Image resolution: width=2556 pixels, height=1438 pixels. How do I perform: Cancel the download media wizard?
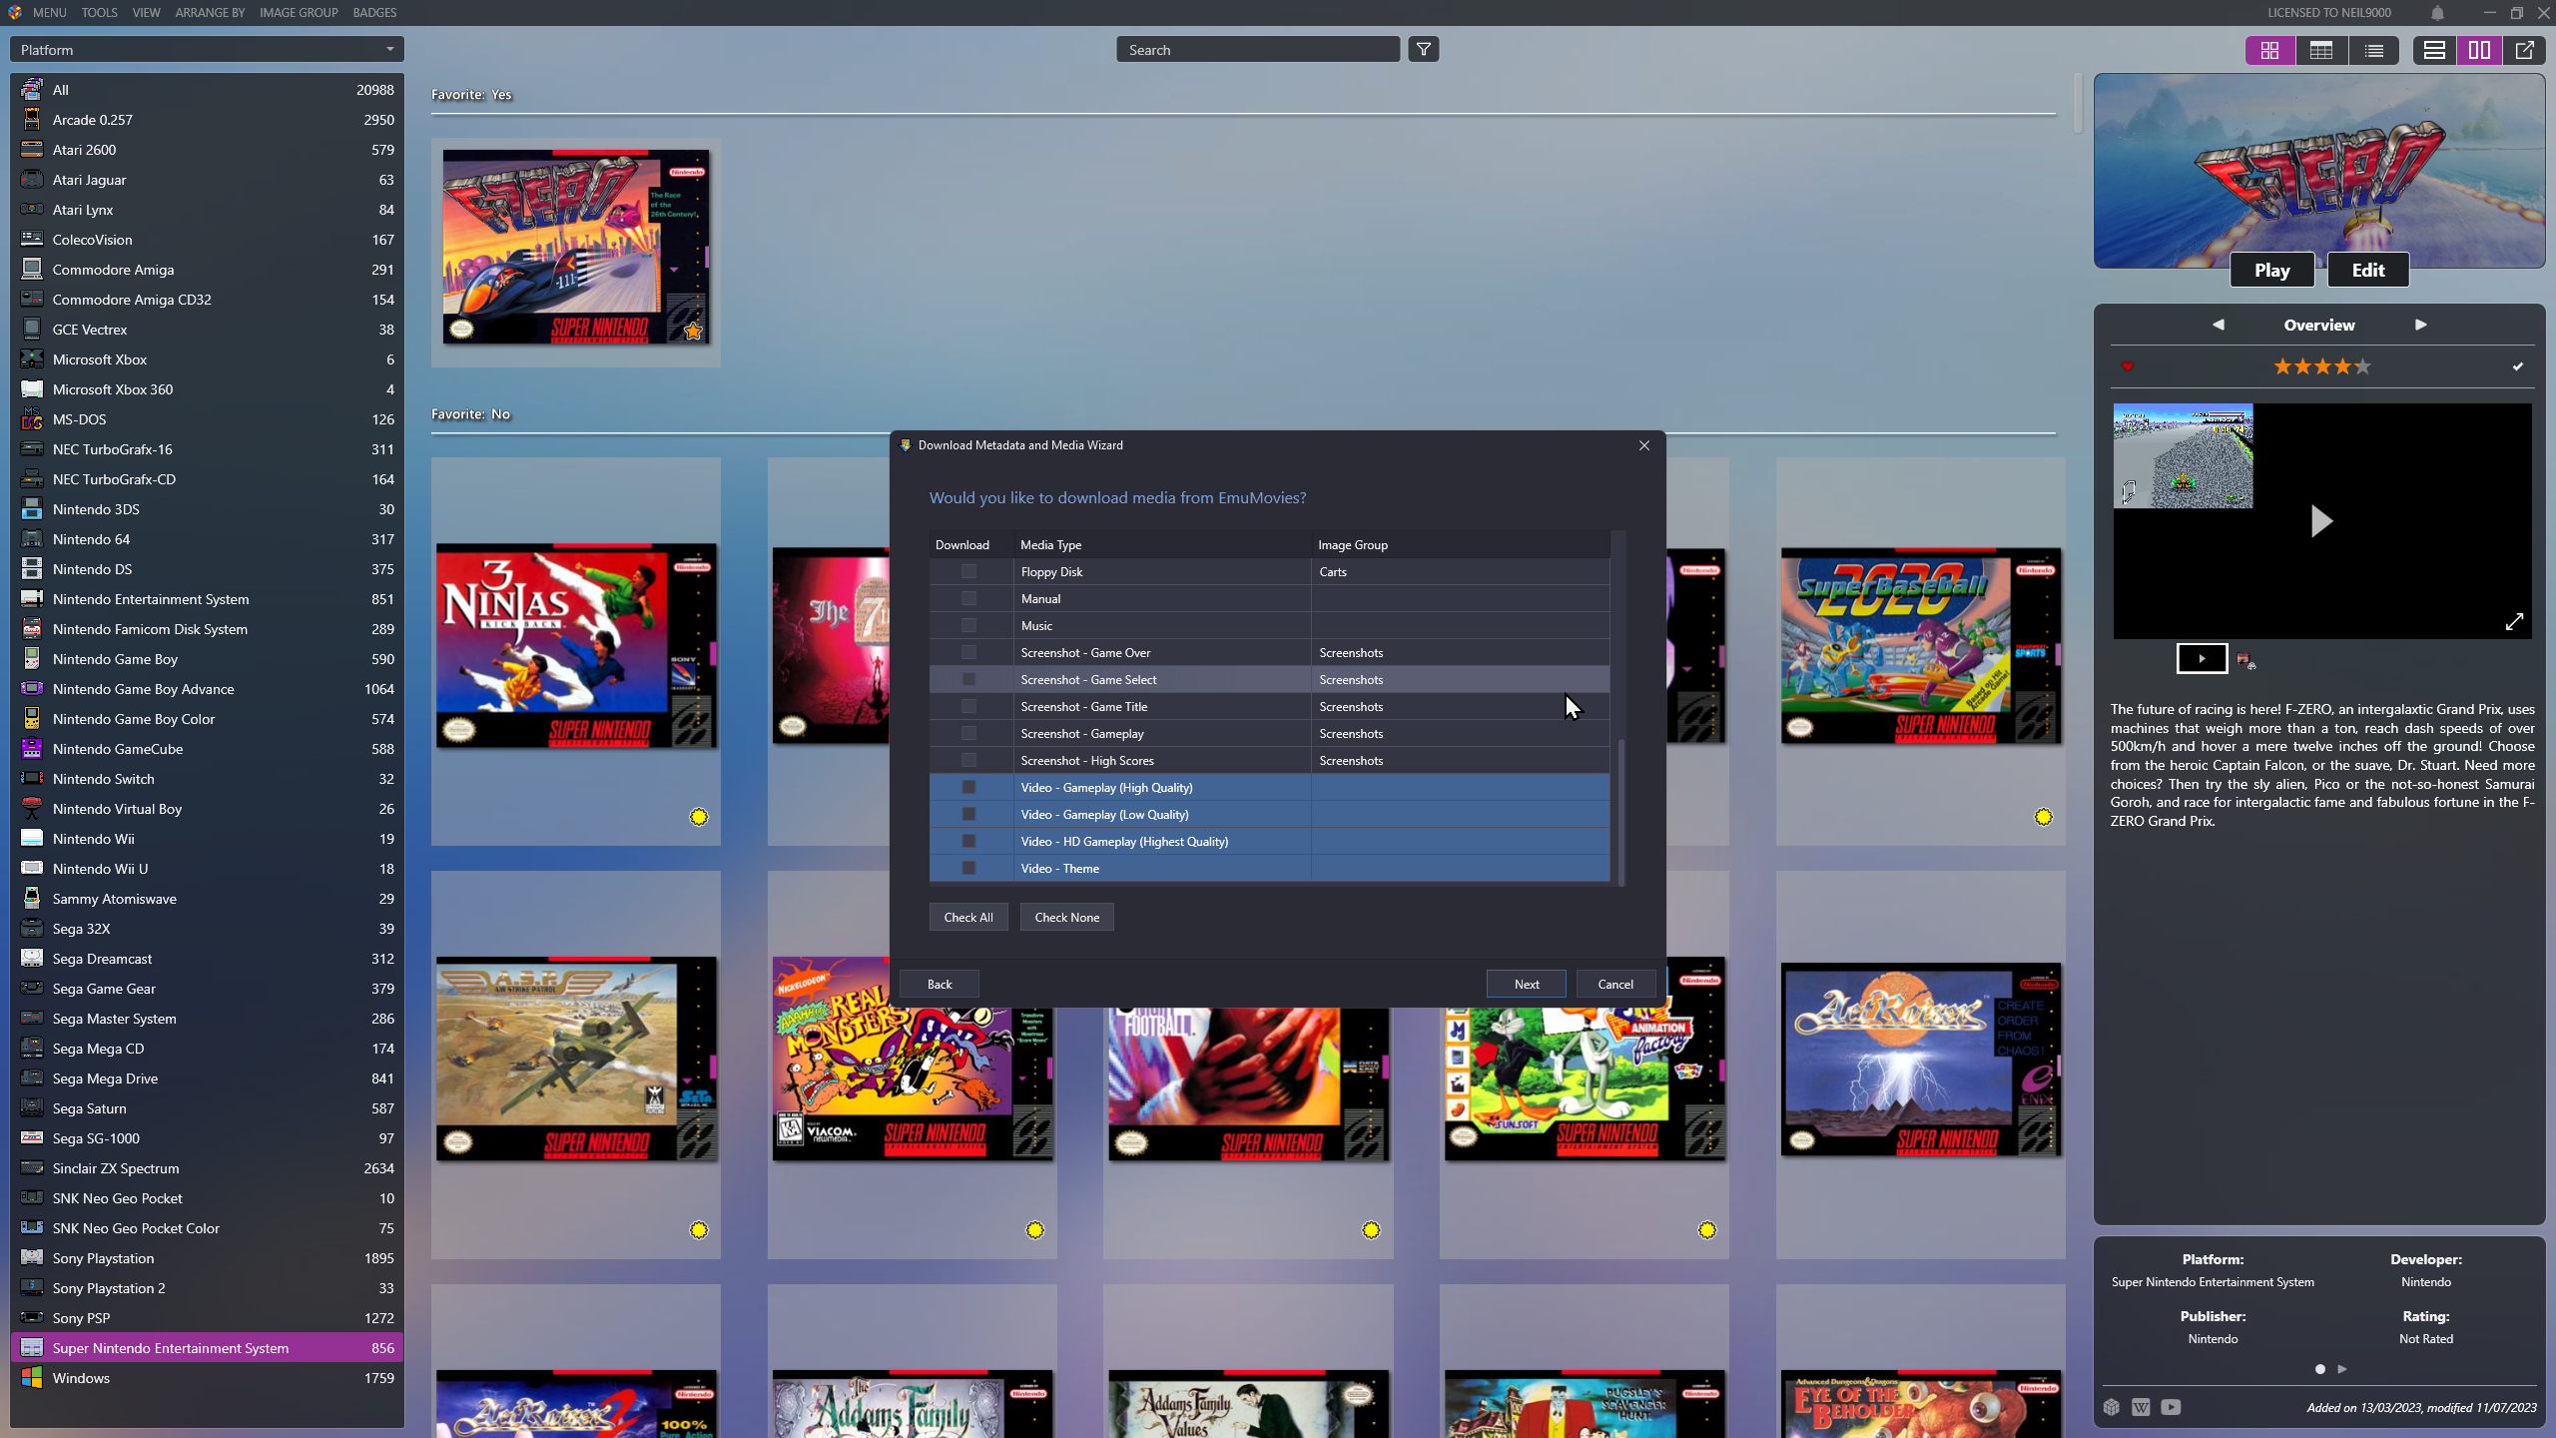[x=1615, y=984]
